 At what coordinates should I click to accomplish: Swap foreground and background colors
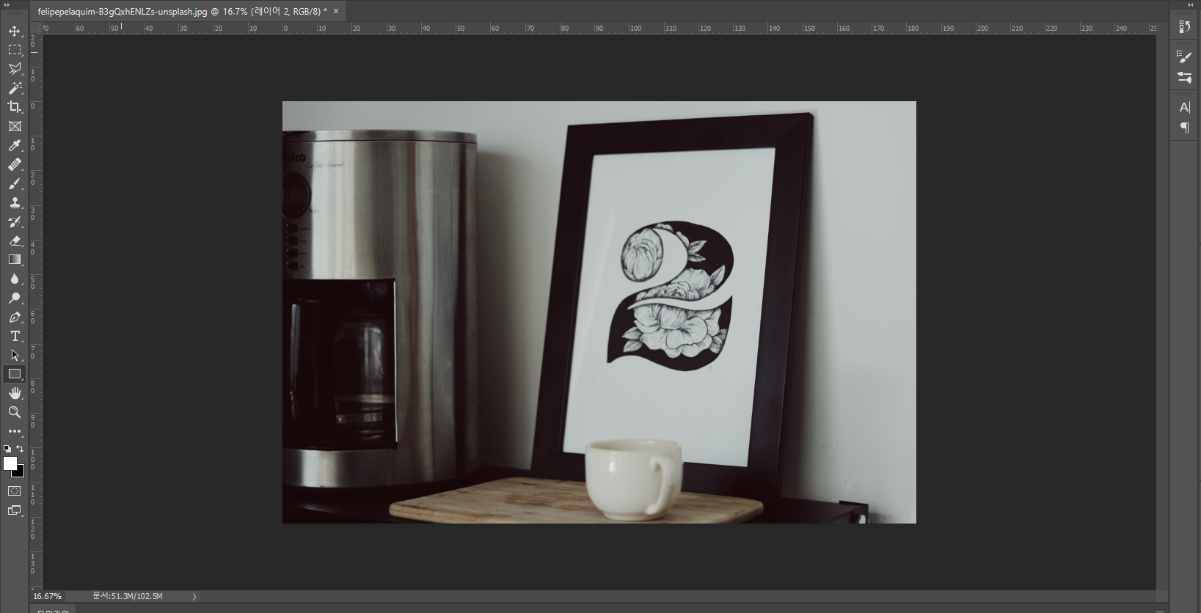pyautogui.click(x=20, y=449)
